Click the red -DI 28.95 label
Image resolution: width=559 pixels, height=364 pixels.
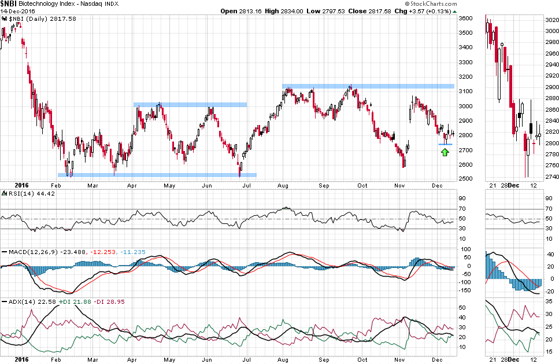pos(109,302)
